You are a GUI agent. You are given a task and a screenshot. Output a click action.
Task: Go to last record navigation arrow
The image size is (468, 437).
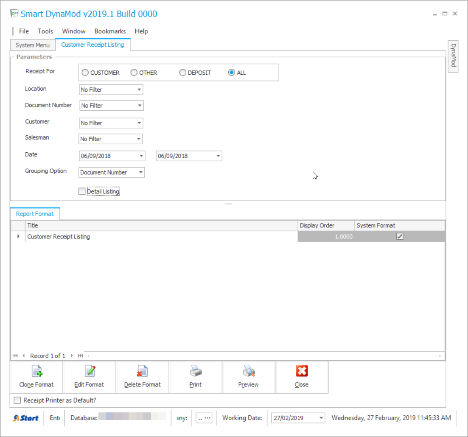(80, 356)
